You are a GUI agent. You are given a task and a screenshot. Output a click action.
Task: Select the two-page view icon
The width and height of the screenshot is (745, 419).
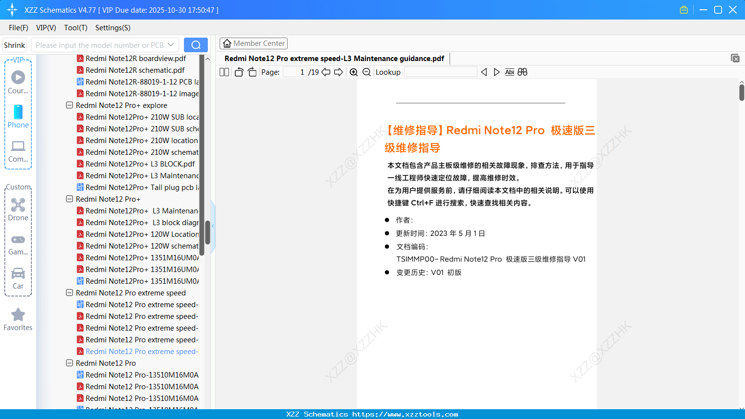(224, 72)
